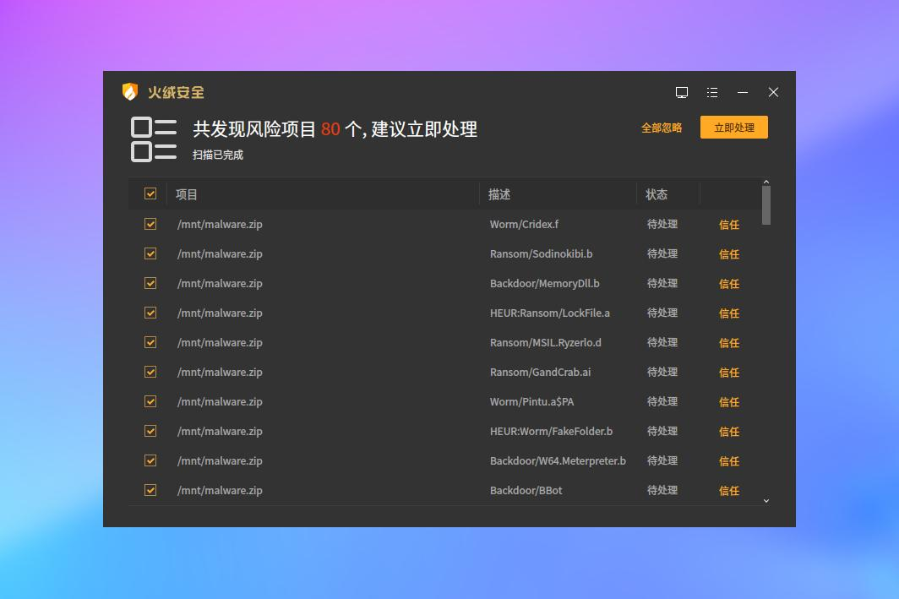
Task: Click the 描述 column header
Action: (499, 194)
